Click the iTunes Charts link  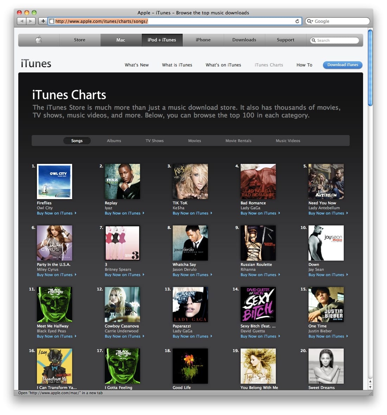pos(269,65)
